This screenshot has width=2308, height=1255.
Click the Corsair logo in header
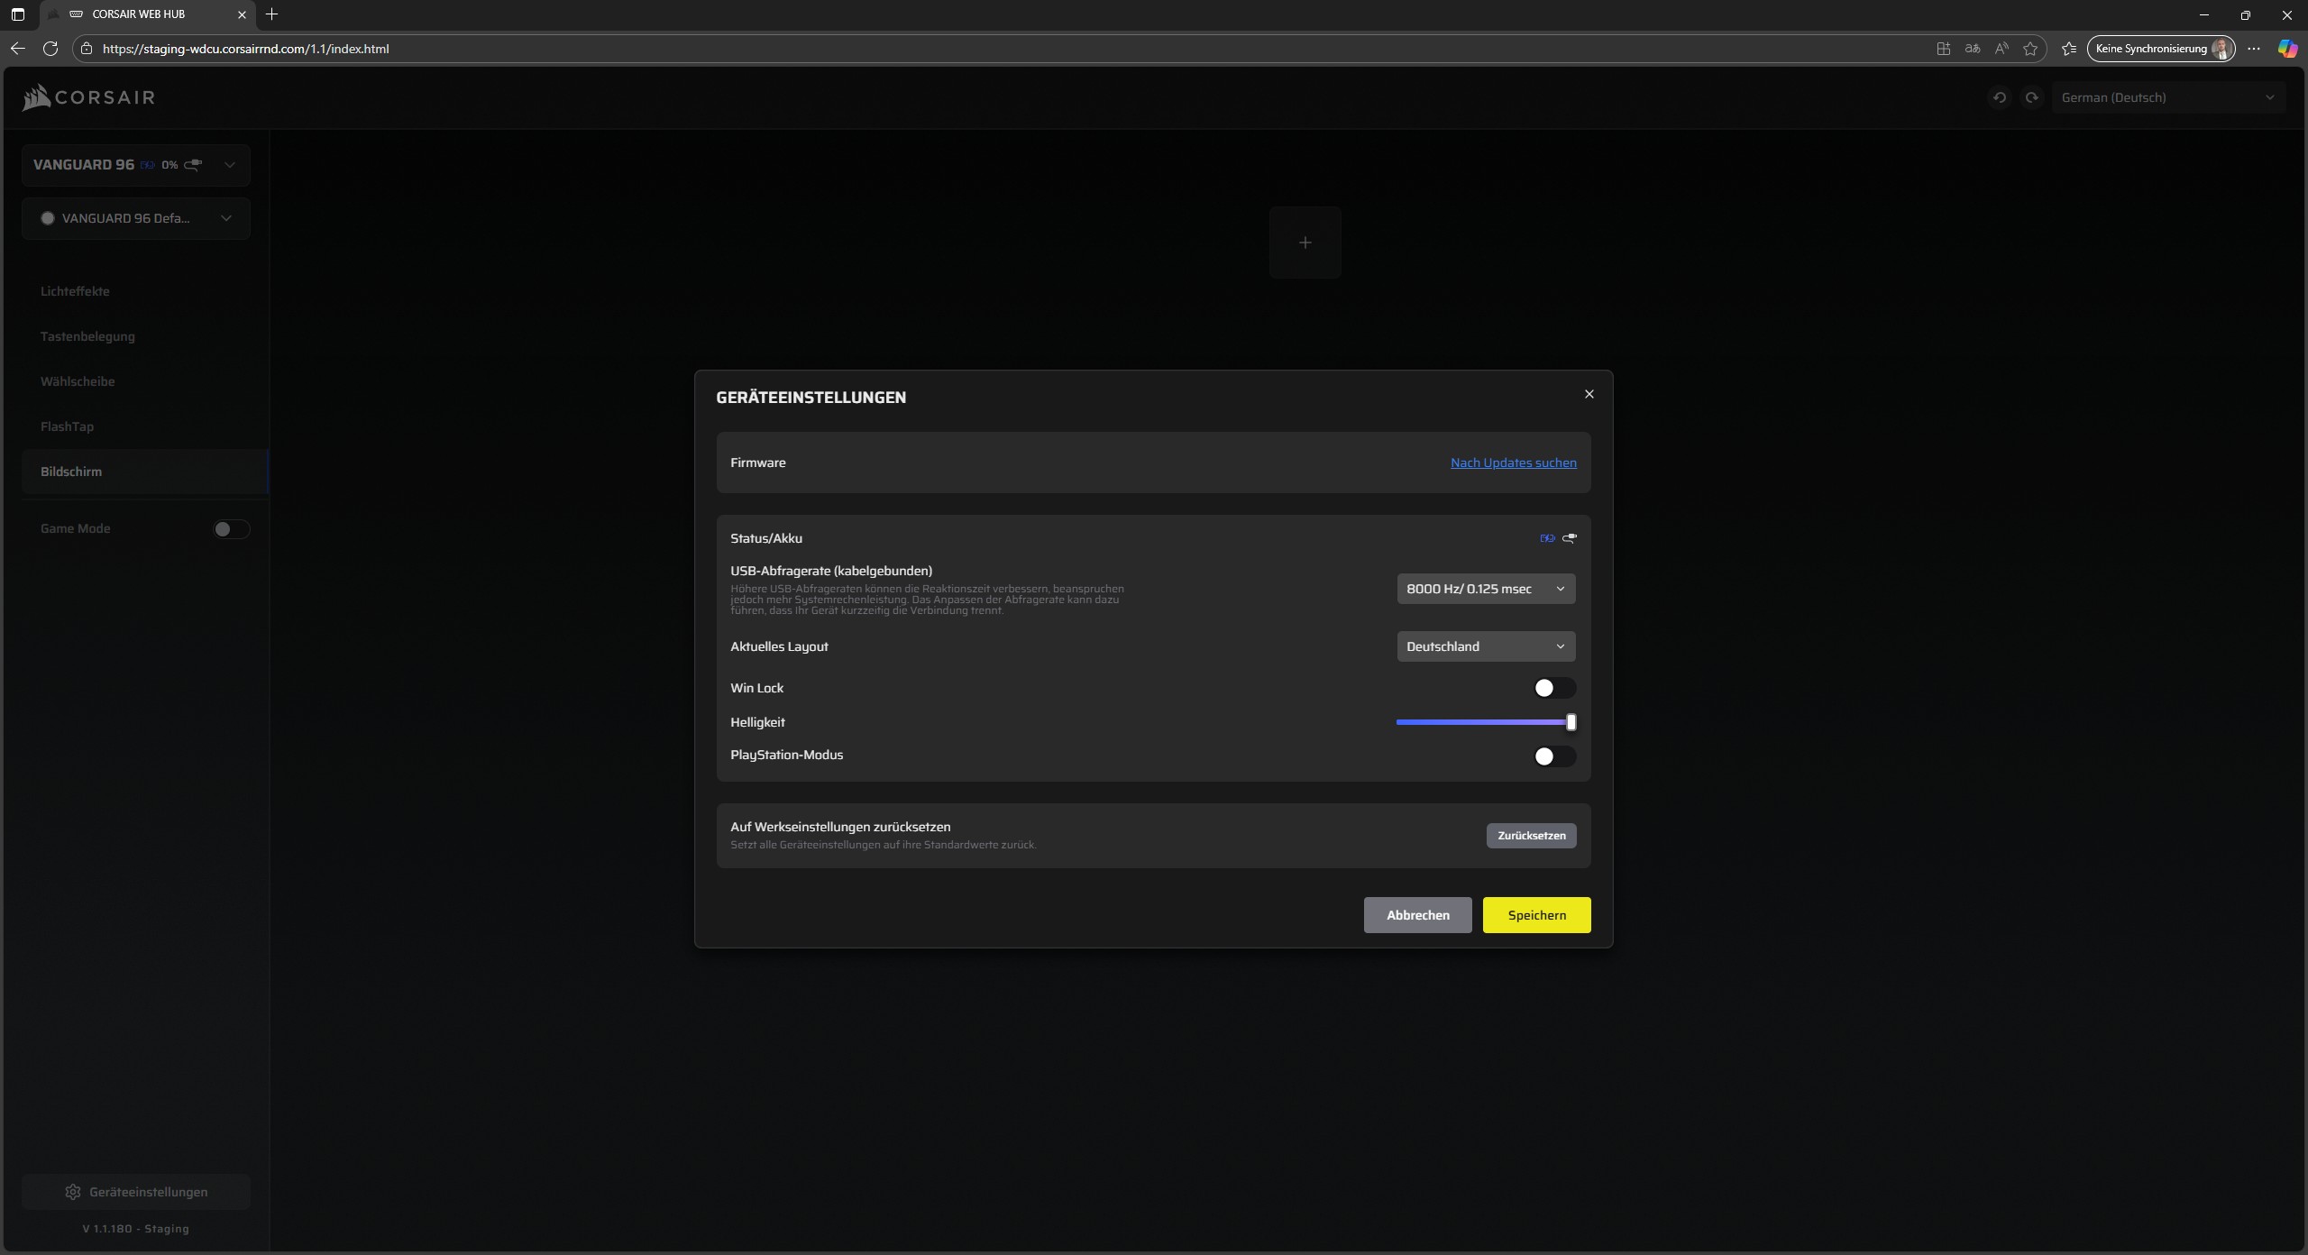(x=88, y=97)
